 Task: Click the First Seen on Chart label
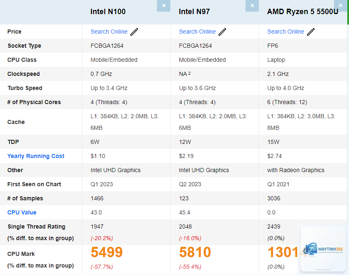click(34, 184)
